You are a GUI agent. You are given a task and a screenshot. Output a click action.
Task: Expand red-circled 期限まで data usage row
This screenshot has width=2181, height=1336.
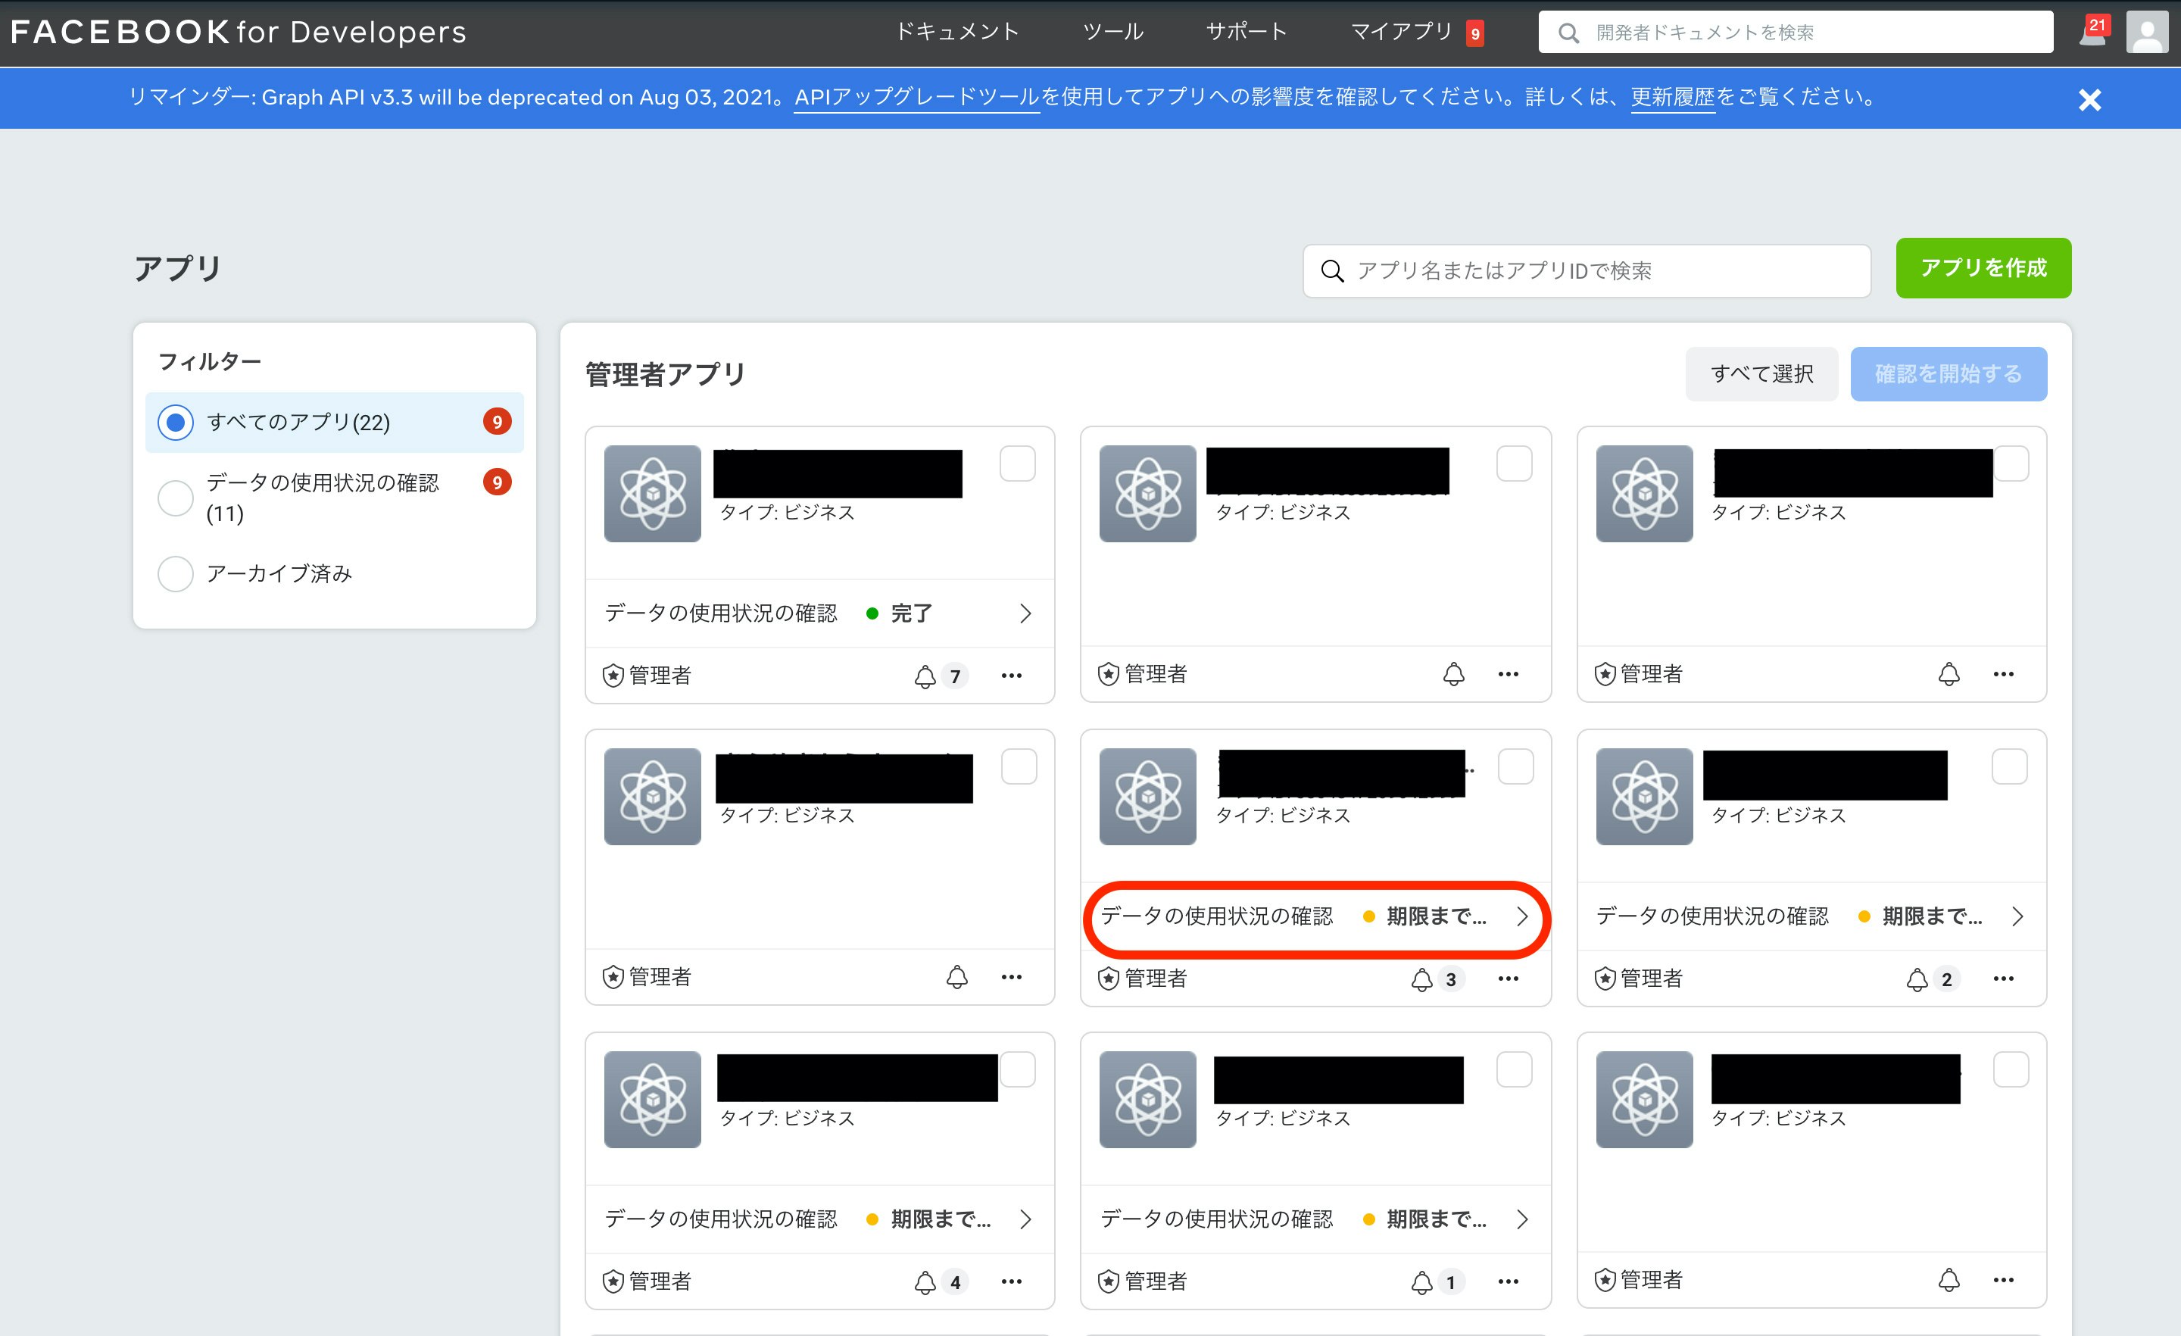(1521, 917)
